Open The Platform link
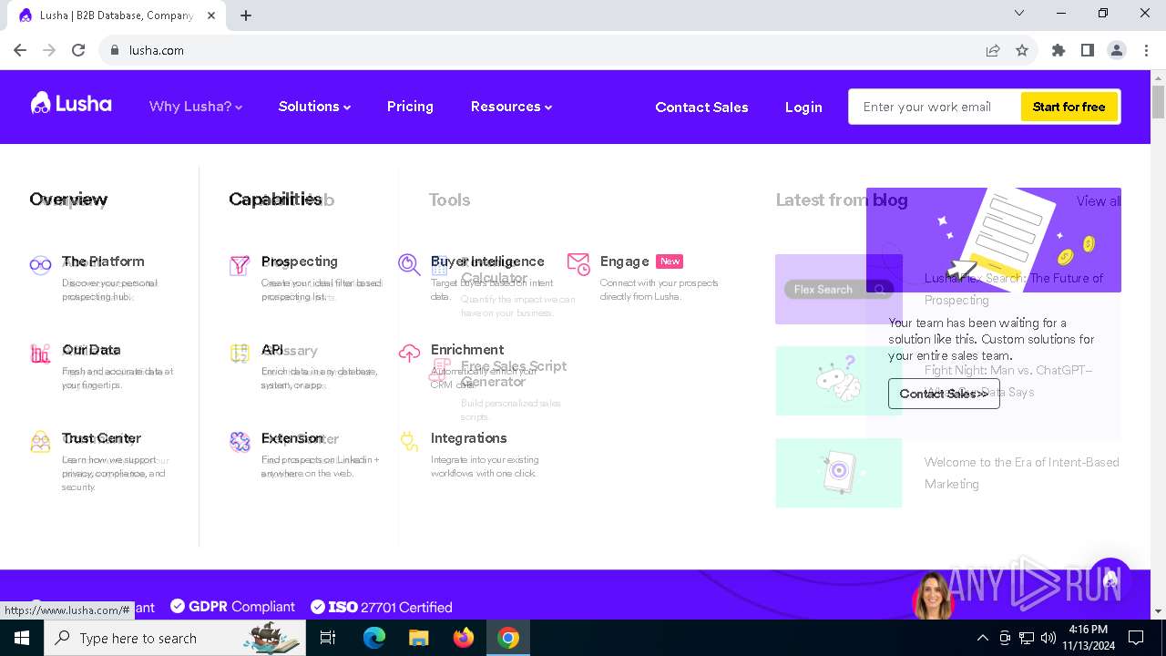 pyautogui.click(x=103, y=261)
